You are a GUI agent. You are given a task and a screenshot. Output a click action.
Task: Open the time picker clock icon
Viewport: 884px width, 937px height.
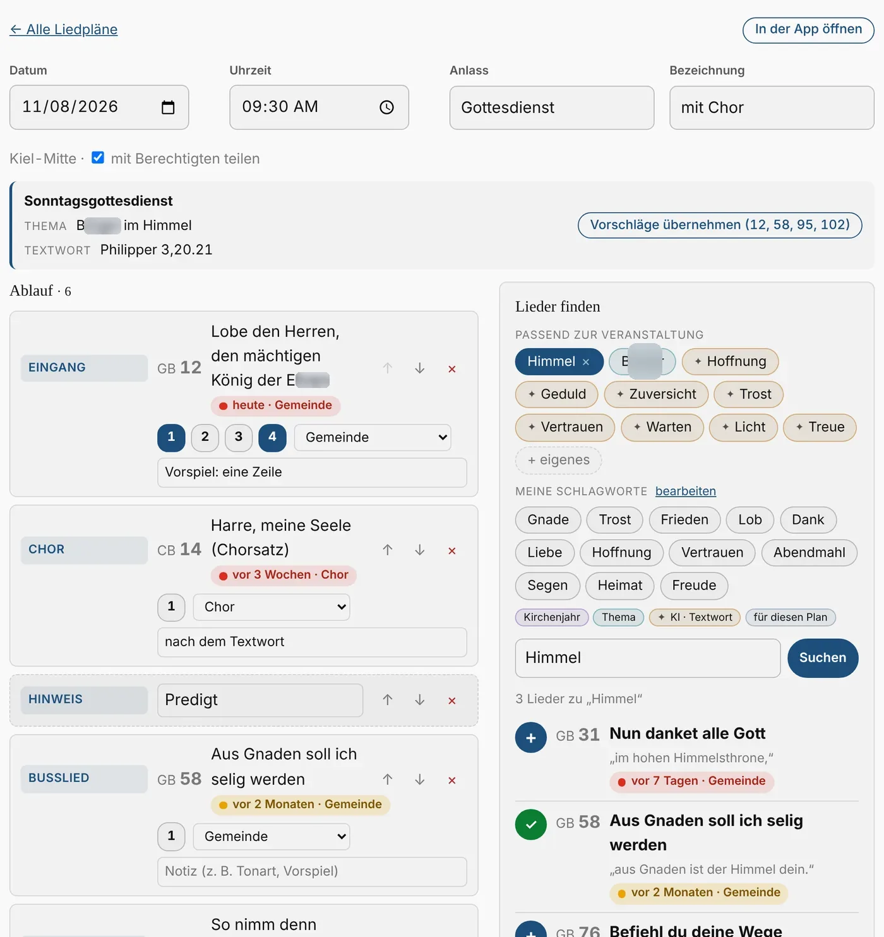click(x=386, y=107)
